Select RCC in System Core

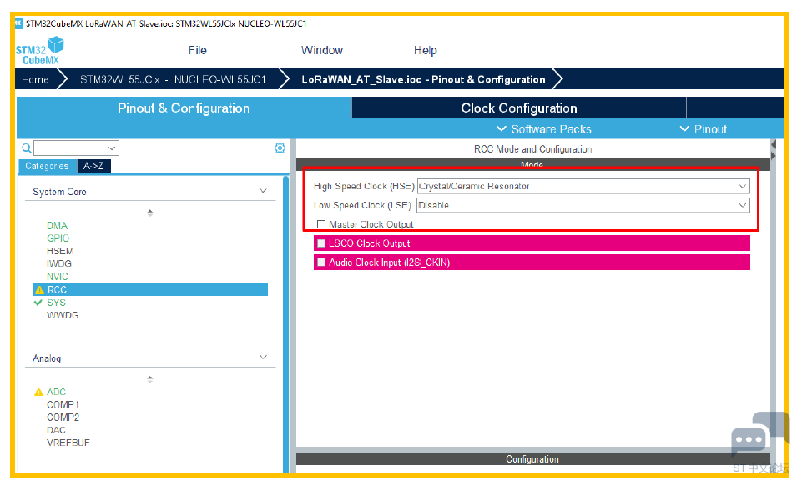150,289
